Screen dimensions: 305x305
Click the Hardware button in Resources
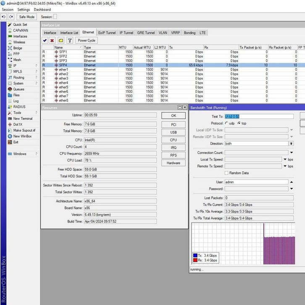[173, 163]
